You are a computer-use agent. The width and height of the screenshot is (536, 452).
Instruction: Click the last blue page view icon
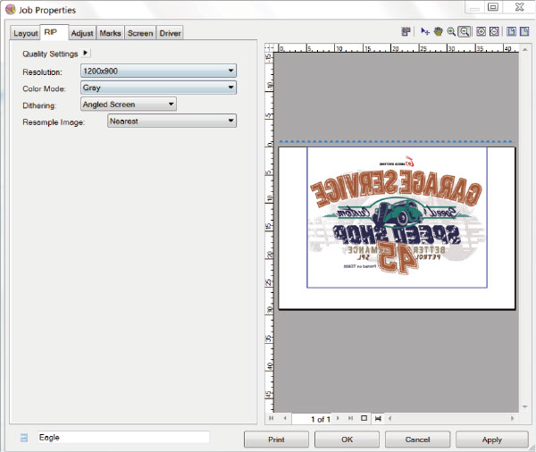click(x=524, y=31)
